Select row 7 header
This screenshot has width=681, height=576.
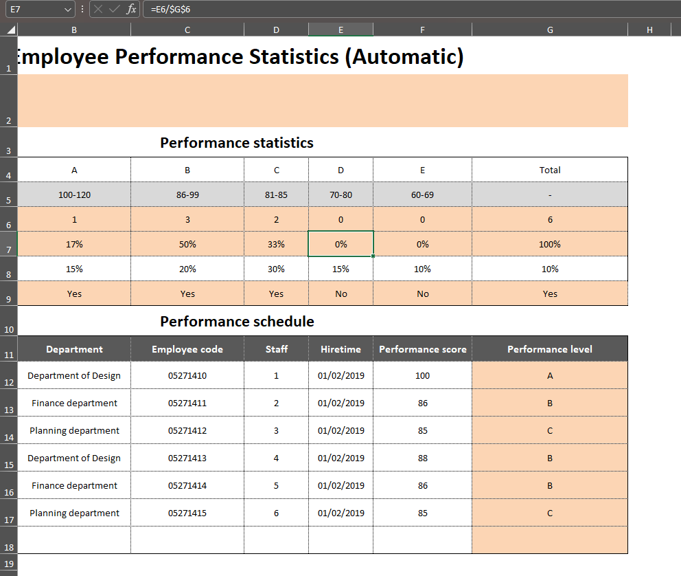click(x=9, y=244)
